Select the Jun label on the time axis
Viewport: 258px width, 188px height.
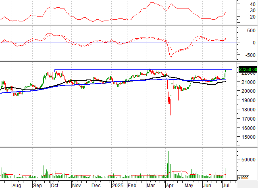(207, 185)
